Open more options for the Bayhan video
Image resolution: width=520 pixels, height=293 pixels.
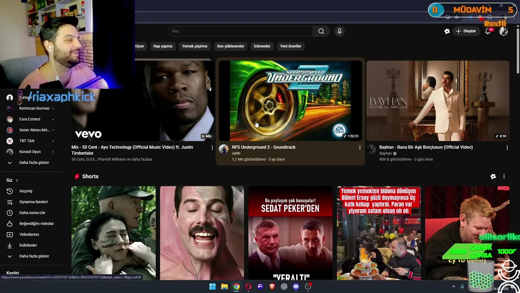[507, 148]
